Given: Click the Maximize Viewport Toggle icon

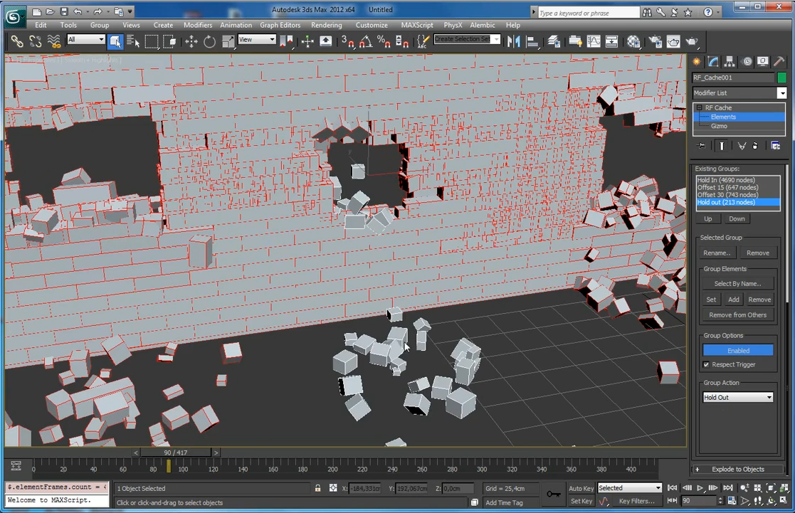Looking at the screenshot, I should tap(784, 500).
